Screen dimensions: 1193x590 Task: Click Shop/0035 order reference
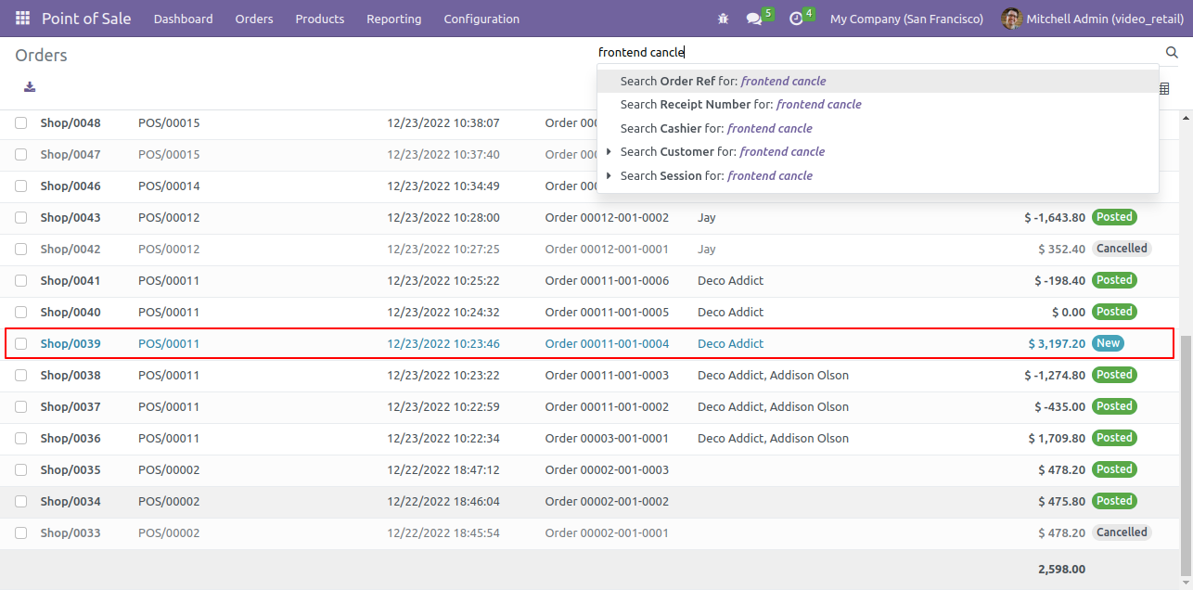coord(71,470)
